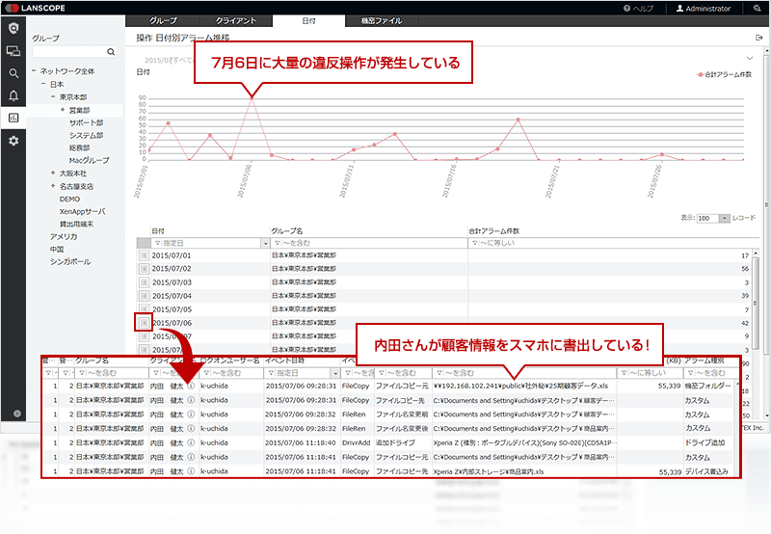Screen dimensions: 771x534
Task: Click the export icon beside the report title
Action: click(759, 38)
